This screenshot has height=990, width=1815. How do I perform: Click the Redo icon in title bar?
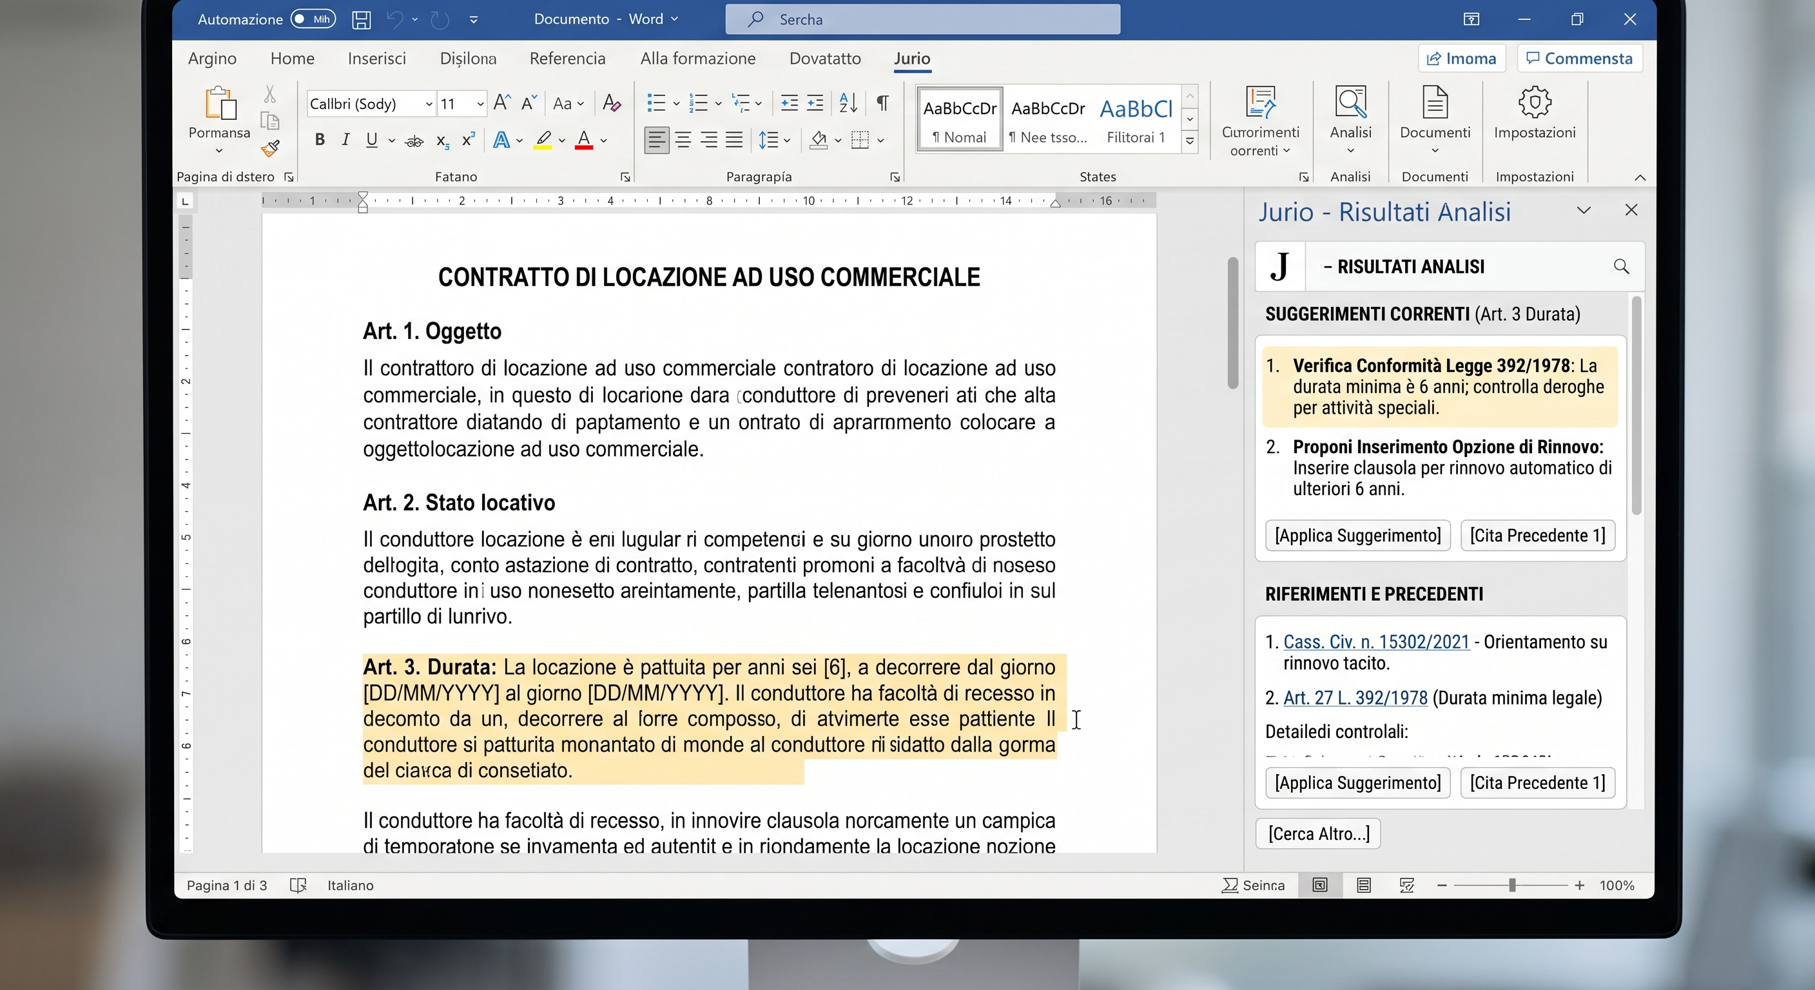coord(440,19)
